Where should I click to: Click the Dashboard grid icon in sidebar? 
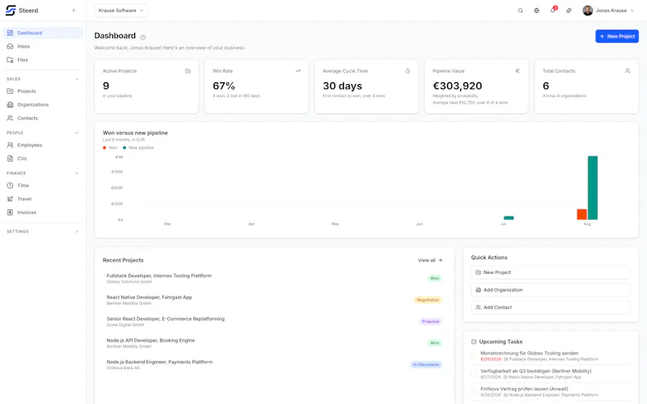tap(11, 32)
